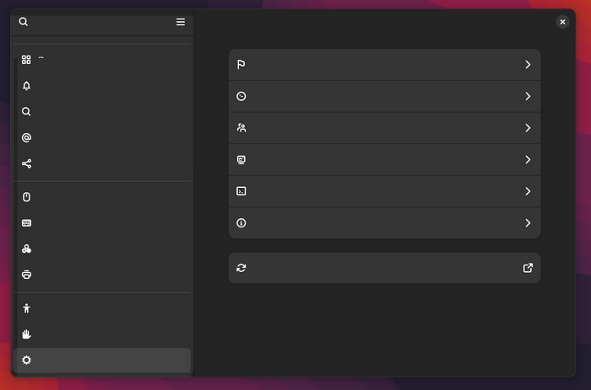
Task: Open Mouse & Touchpad settings icon
Action: [x=26, y=197]
